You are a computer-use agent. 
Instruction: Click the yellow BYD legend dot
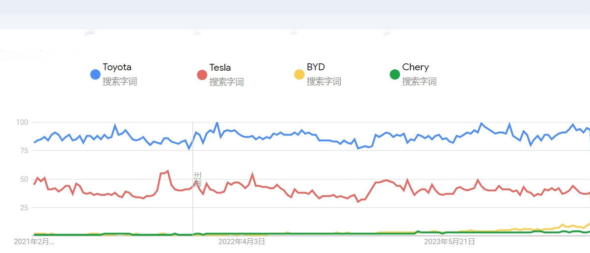tap(299, 75)
